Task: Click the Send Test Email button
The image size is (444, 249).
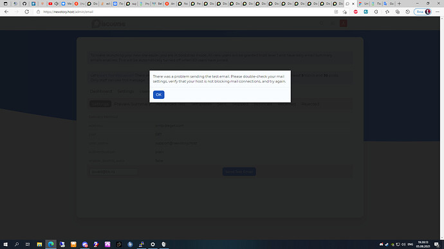Action: click(239, 171)
